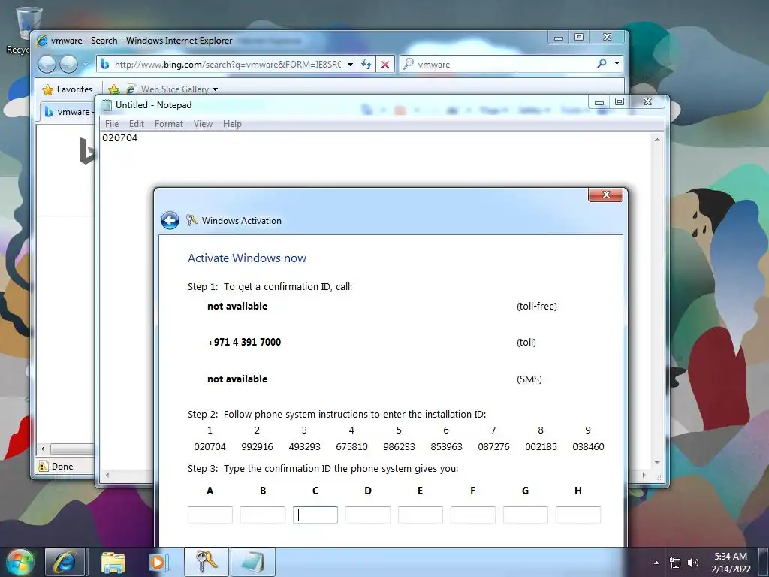Image resolution: width=769 pixels, height=577 pixels.
Task: Focus confirmation ID field B
Action: [262, 515]
